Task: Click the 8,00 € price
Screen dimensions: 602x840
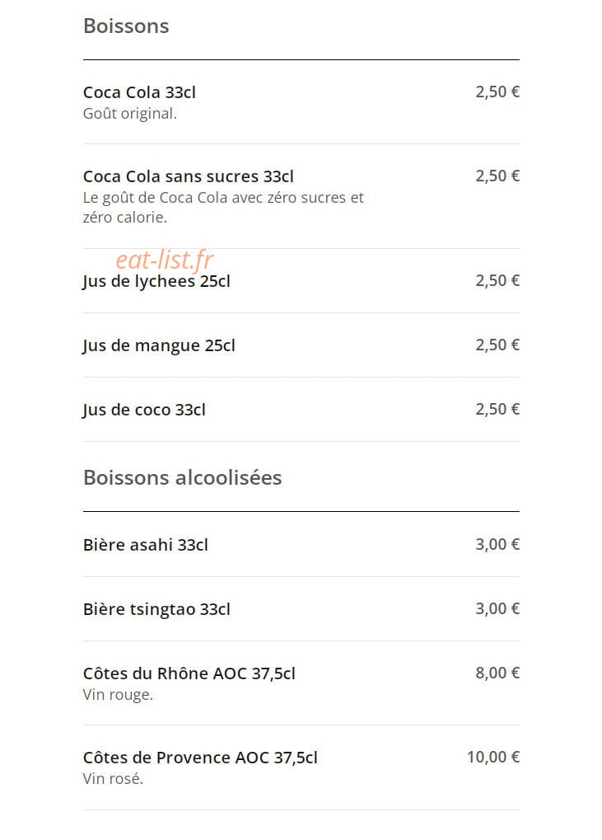Action: [x=497, y=673]
